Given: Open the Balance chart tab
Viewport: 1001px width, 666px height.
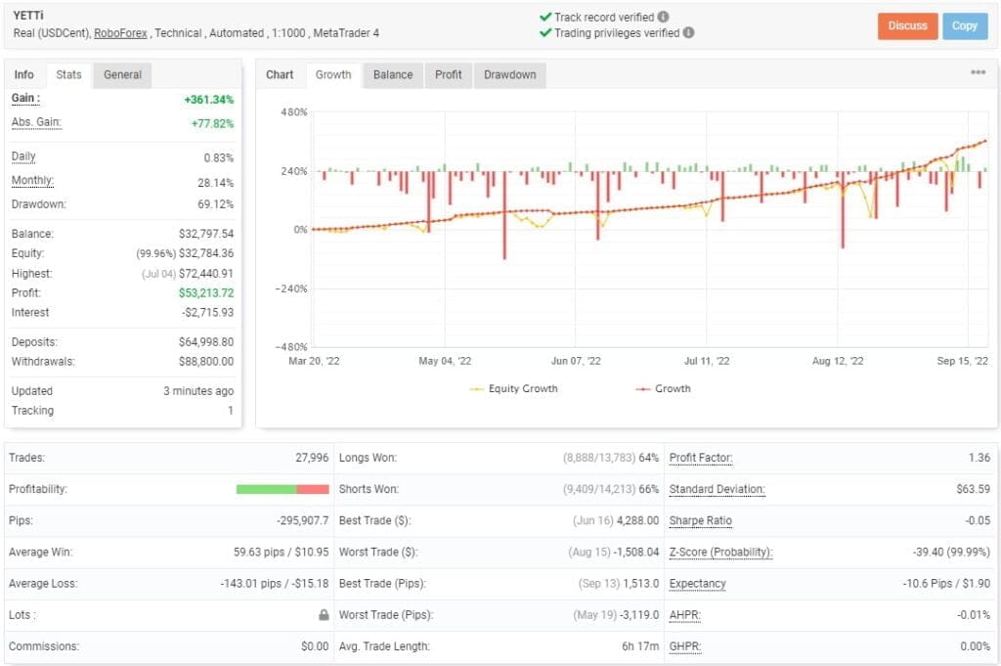Looking at the screenshot, I should pyautogui.click(x=392, y=74).
